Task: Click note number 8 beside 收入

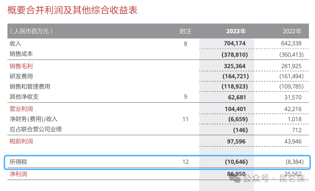Action: [x=185, y=44]
